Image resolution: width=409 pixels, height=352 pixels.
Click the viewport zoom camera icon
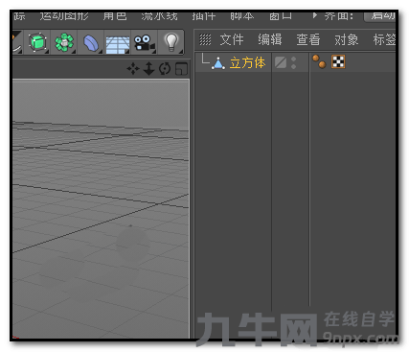click(x=148, y=69)
